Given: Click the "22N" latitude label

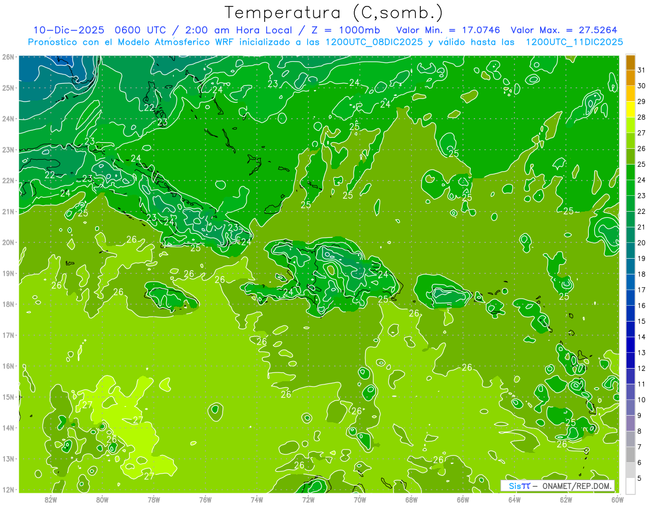Looking at the screenshot, I should pos(8,180).
